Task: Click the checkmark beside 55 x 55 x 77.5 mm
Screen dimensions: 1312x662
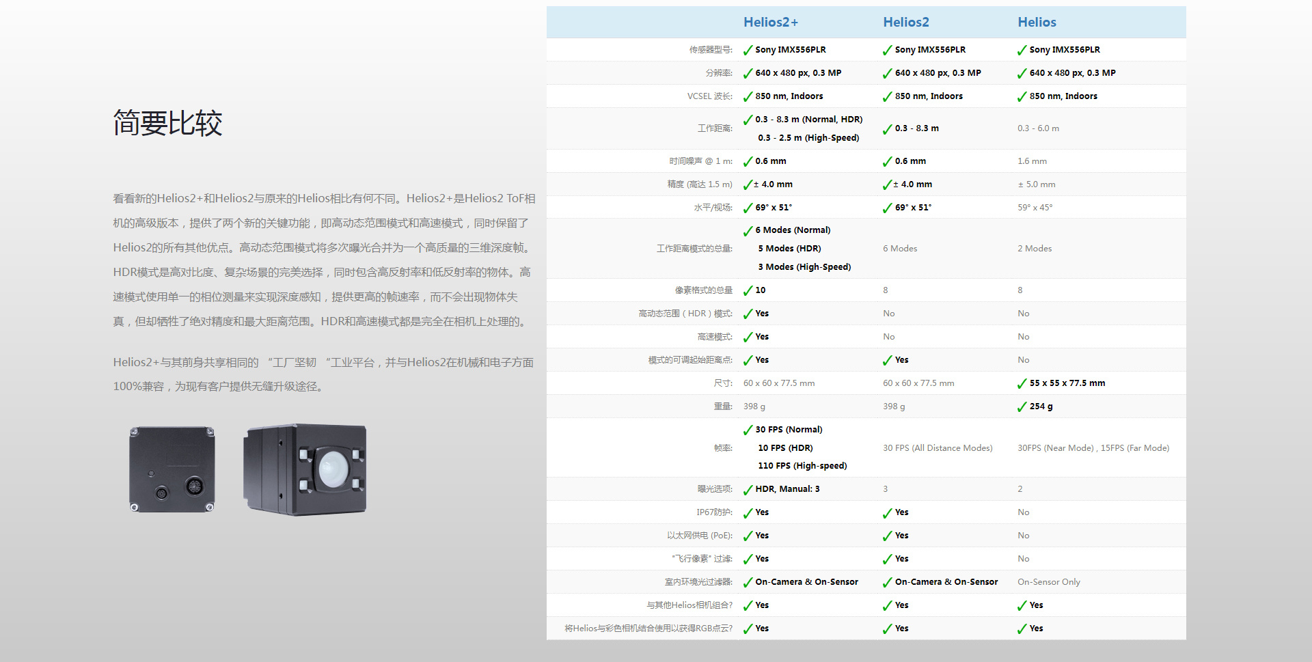Action: [x=1022, y=384]
